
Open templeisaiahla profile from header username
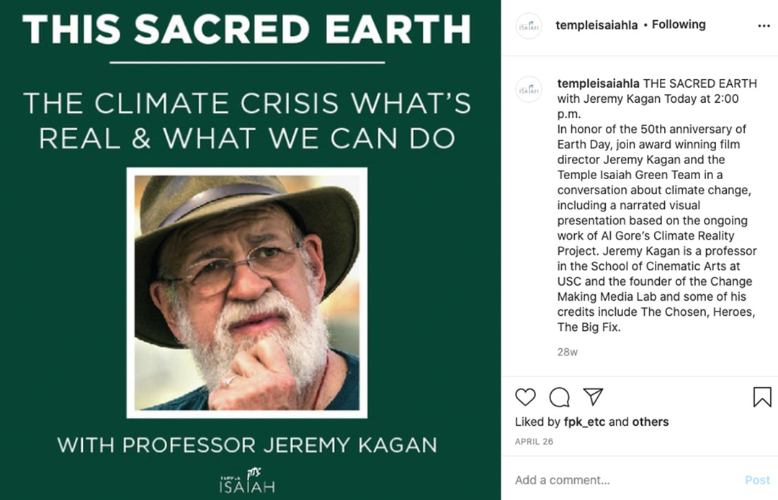[x=597, y=24]
